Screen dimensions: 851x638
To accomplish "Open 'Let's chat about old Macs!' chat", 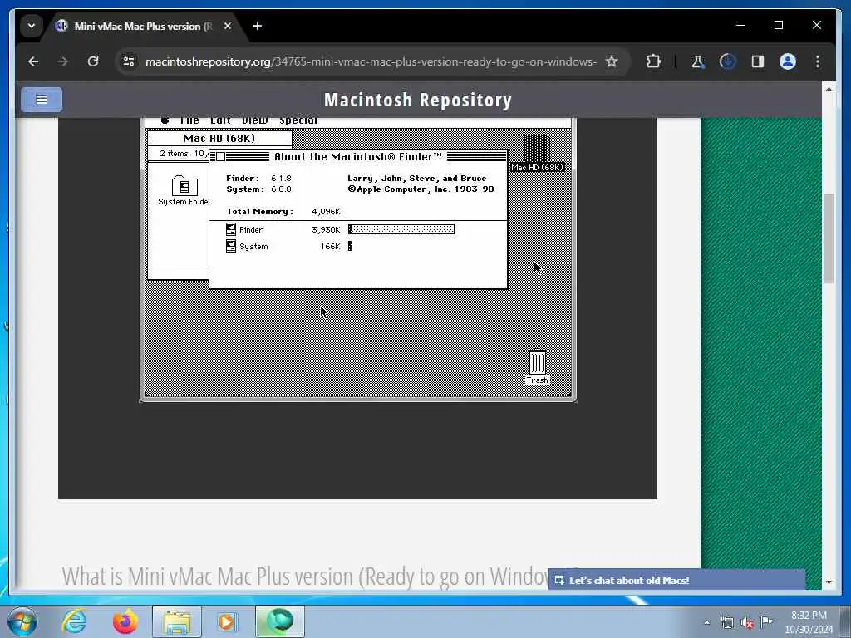I will coord(676,580).
